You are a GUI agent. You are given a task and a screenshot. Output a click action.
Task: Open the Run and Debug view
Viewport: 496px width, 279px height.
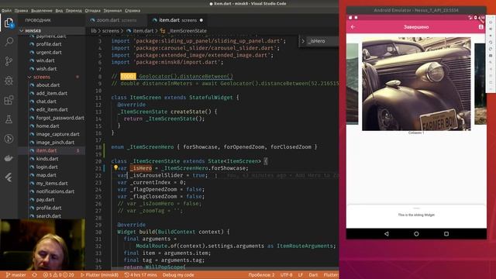point(9,81)
